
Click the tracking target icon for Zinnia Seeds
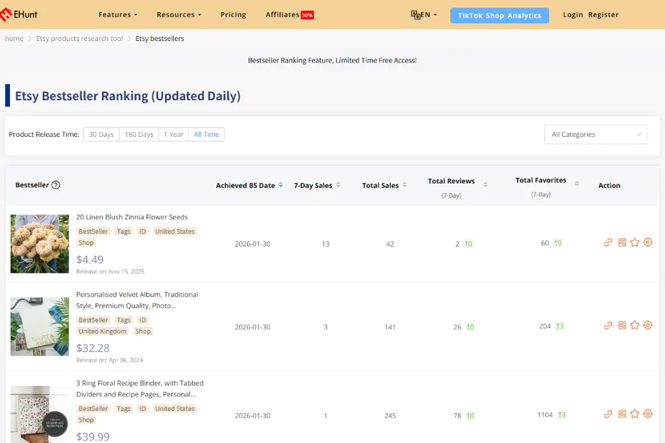coord(648,242)
